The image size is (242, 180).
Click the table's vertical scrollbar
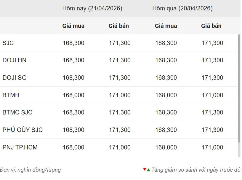coord(239,89)
